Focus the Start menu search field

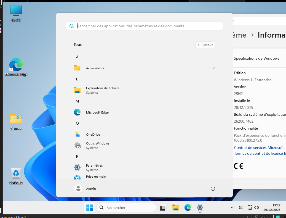145,26
